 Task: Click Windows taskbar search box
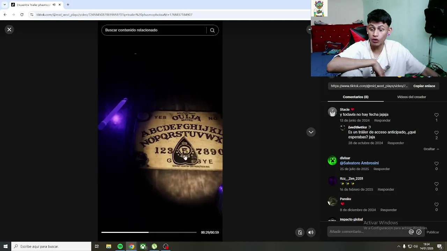51,246
